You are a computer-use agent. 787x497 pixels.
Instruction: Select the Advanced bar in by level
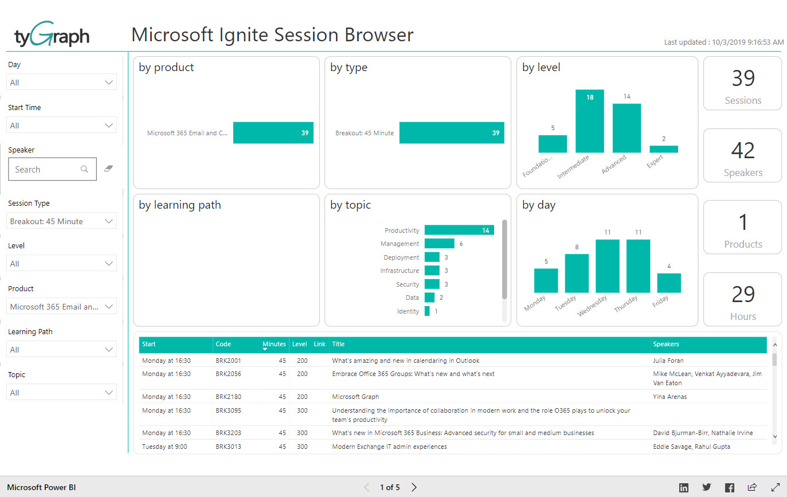[x=627, y=128]
